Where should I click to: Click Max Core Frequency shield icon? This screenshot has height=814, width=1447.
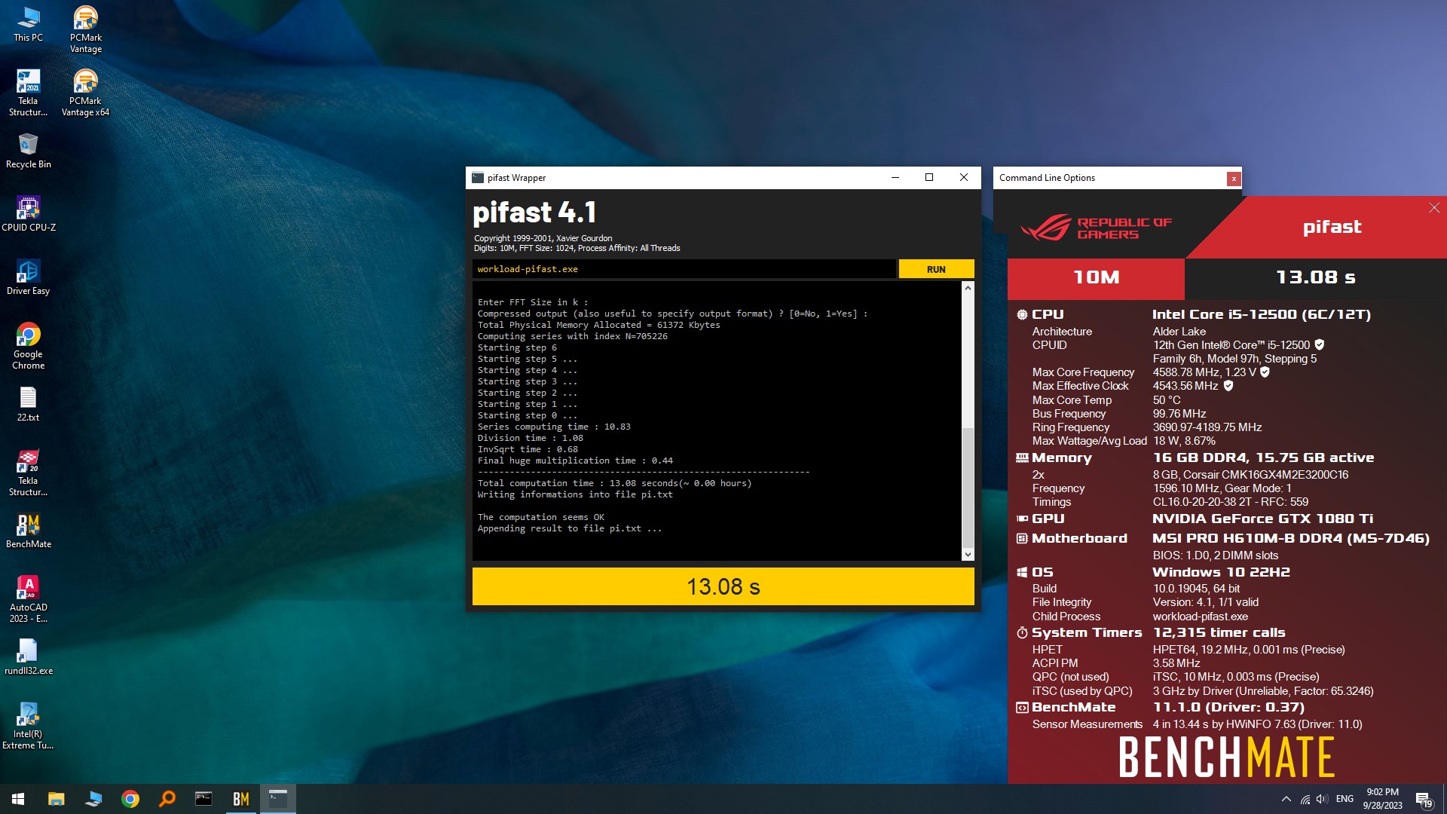(x=1265, y=372)
